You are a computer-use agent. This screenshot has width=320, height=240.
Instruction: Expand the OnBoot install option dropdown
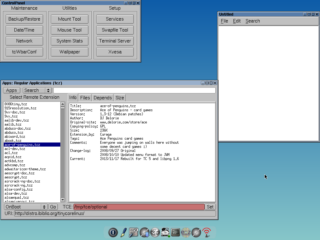coord(26,207)
